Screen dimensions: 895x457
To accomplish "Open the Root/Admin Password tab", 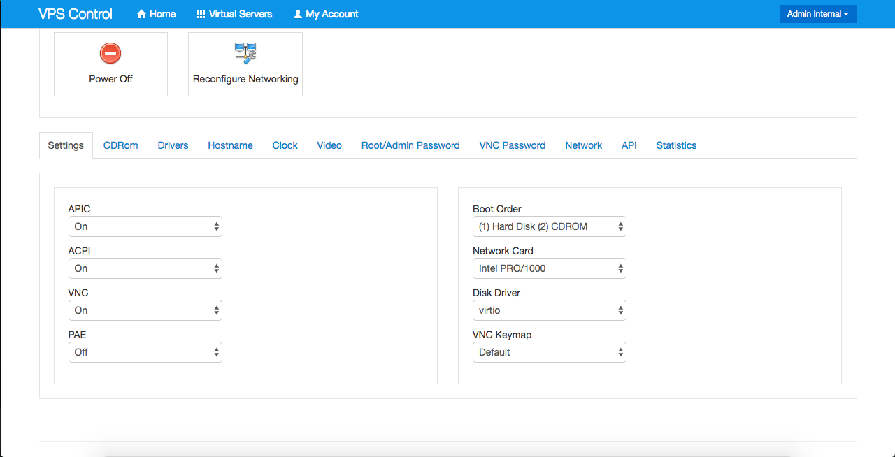I will [410, 145].
